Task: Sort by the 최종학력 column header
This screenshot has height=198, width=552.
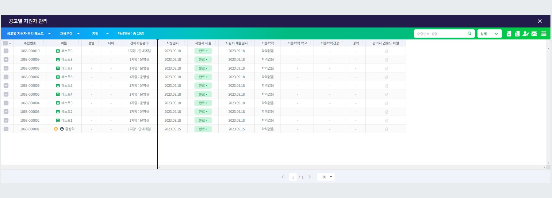Action: [268, 43]
